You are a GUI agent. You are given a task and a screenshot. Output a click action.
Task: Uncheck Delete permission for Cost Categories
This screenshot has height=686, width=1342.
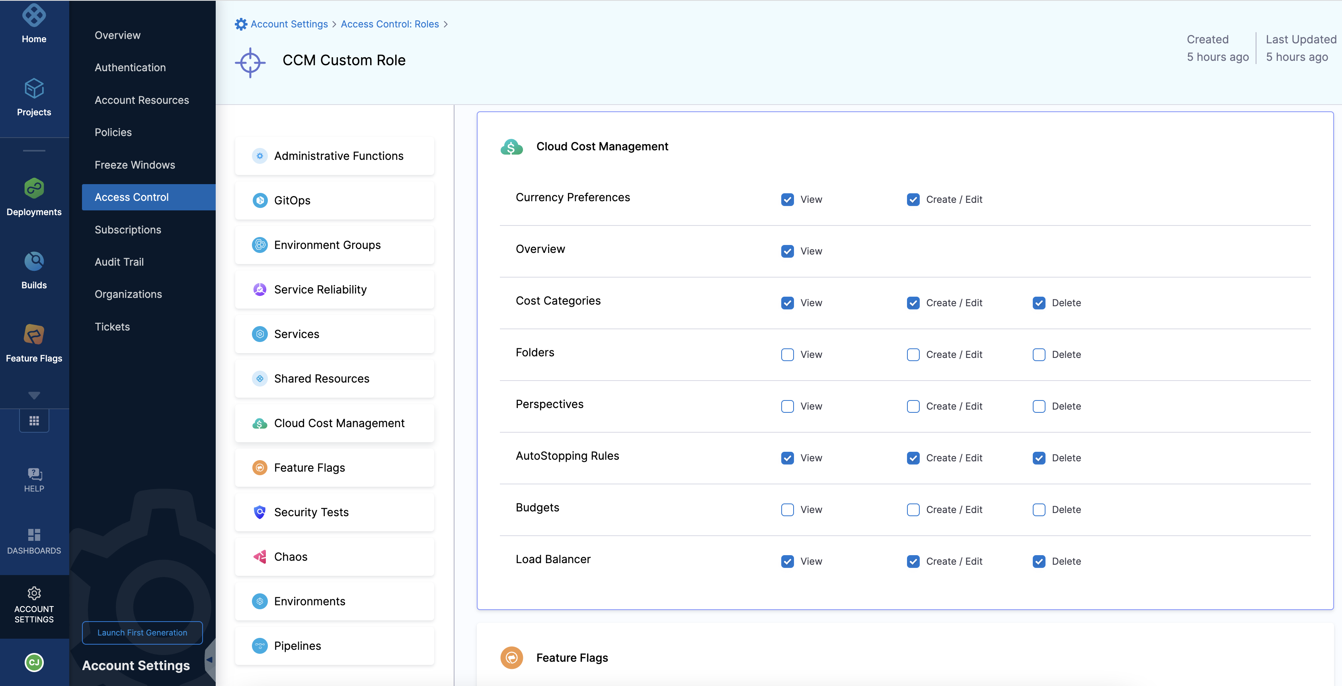(x=1038, y=303)
